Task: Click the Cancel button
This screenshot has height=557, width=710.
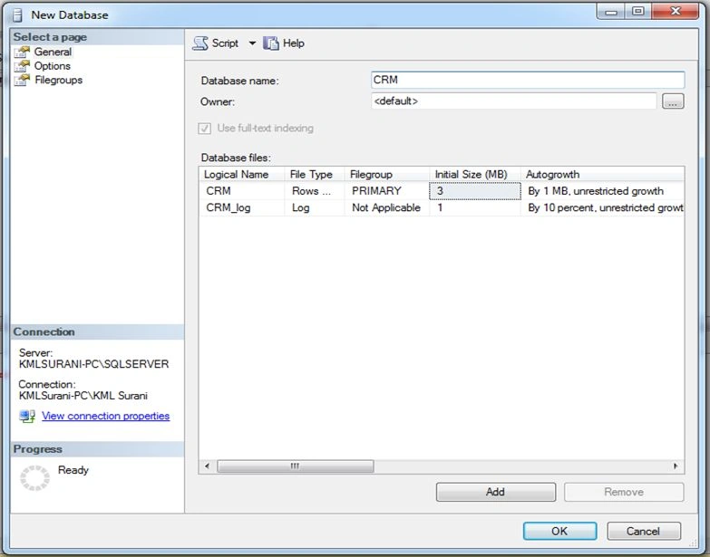Action: coord(644,532)
